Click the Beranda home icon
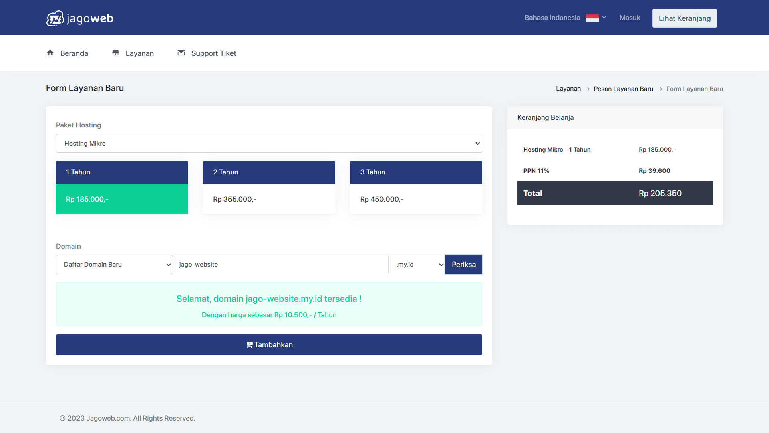769x433 pixels. pyautogui.click(x=50, y=53)
